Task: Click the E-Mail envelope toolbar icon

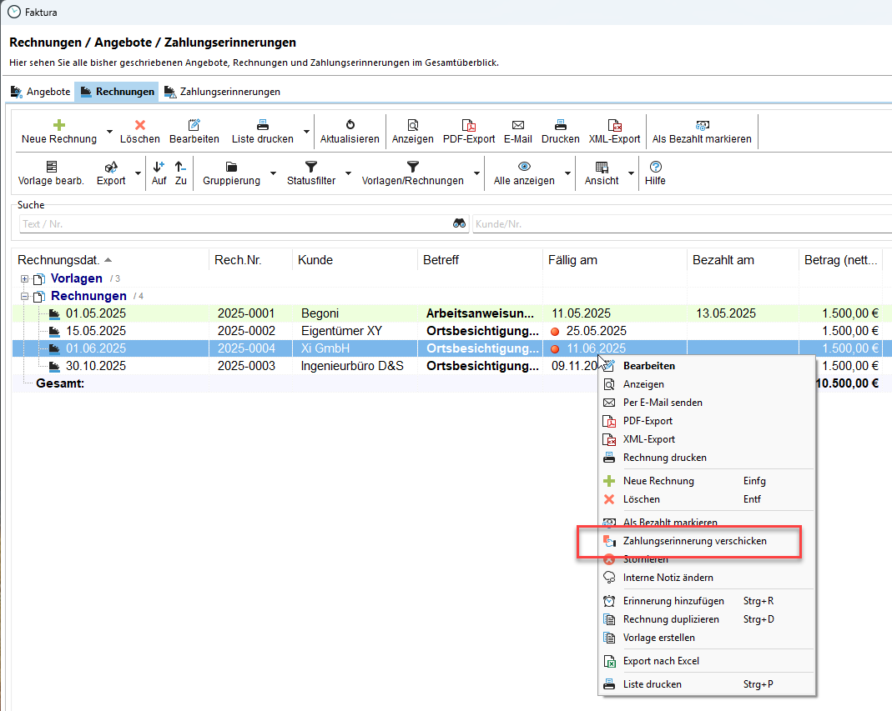Action: 517,125
